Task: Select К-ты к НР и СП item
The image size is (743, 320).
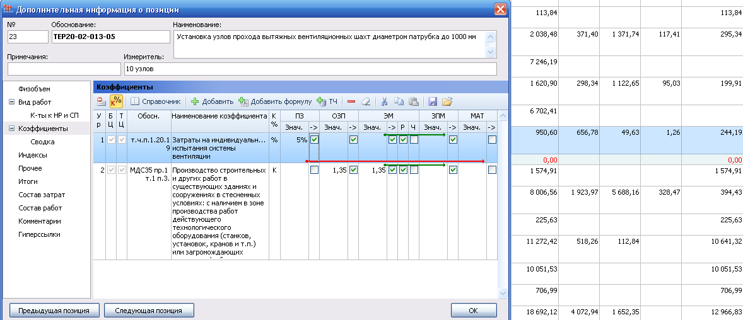Action: (54, 115)
